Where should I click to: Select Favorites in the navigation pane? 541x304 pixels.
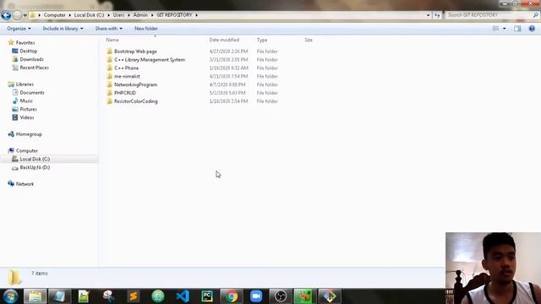point(25,43)
